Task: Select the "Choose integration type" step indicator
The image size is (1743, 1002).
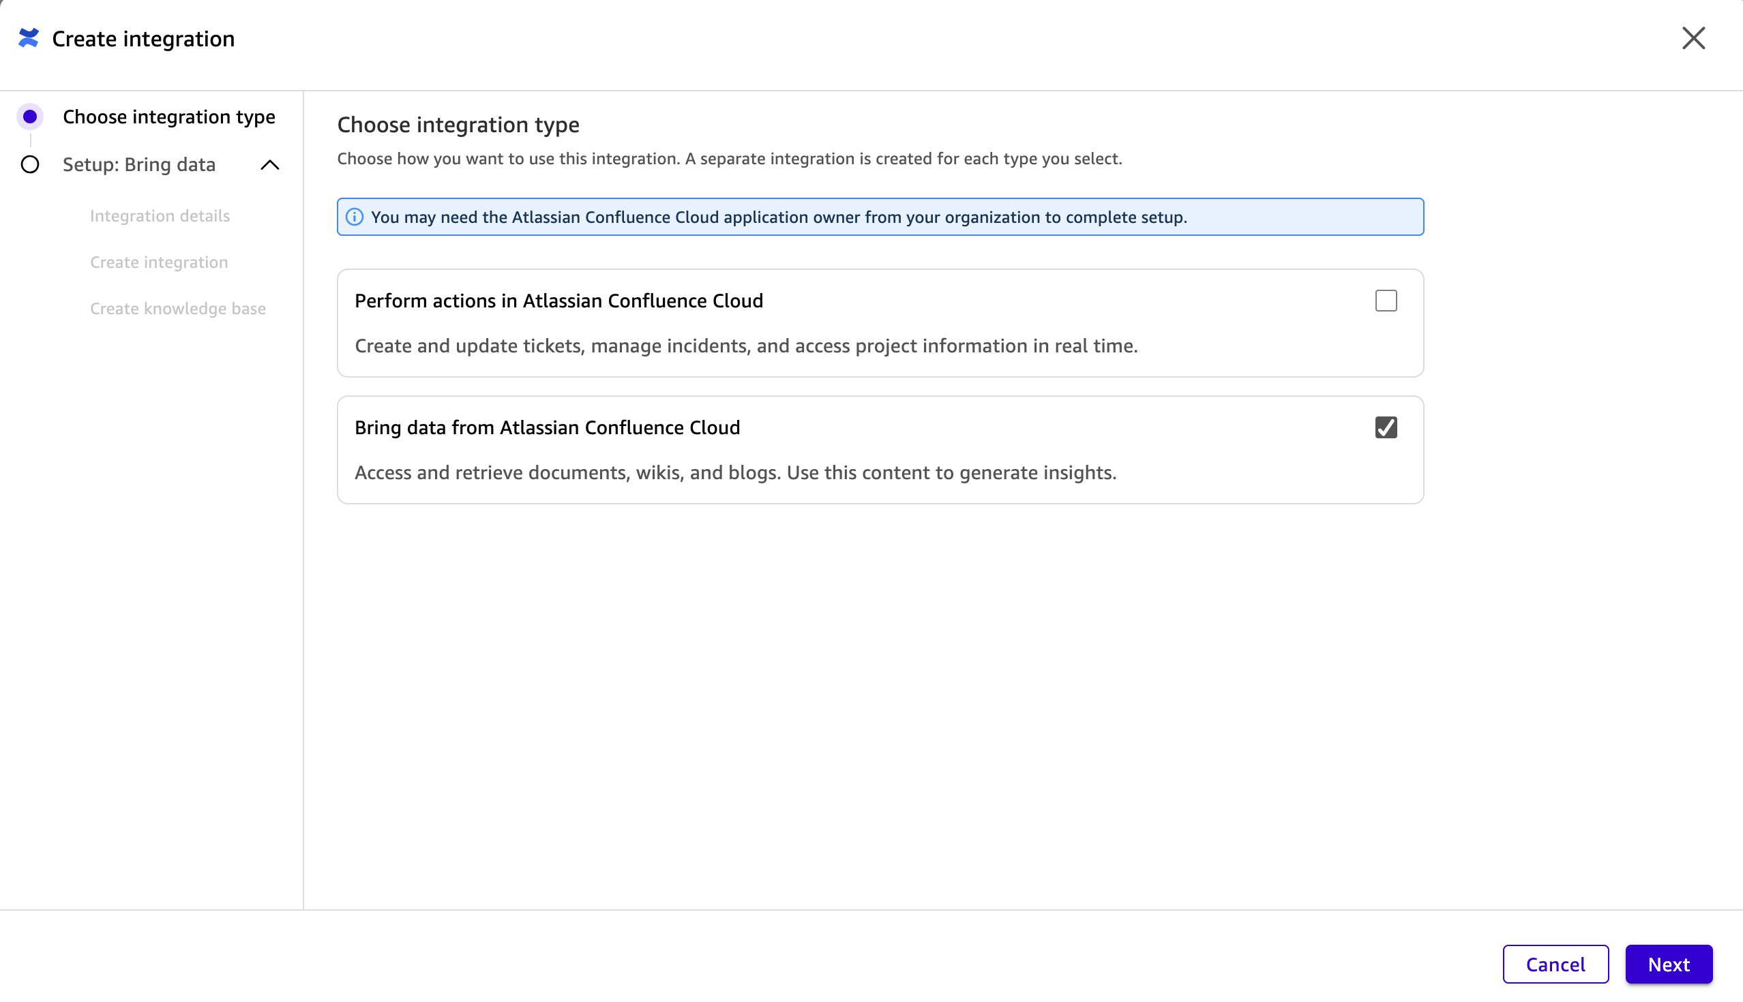Action: pyautogui.click(x=29, y=117)
